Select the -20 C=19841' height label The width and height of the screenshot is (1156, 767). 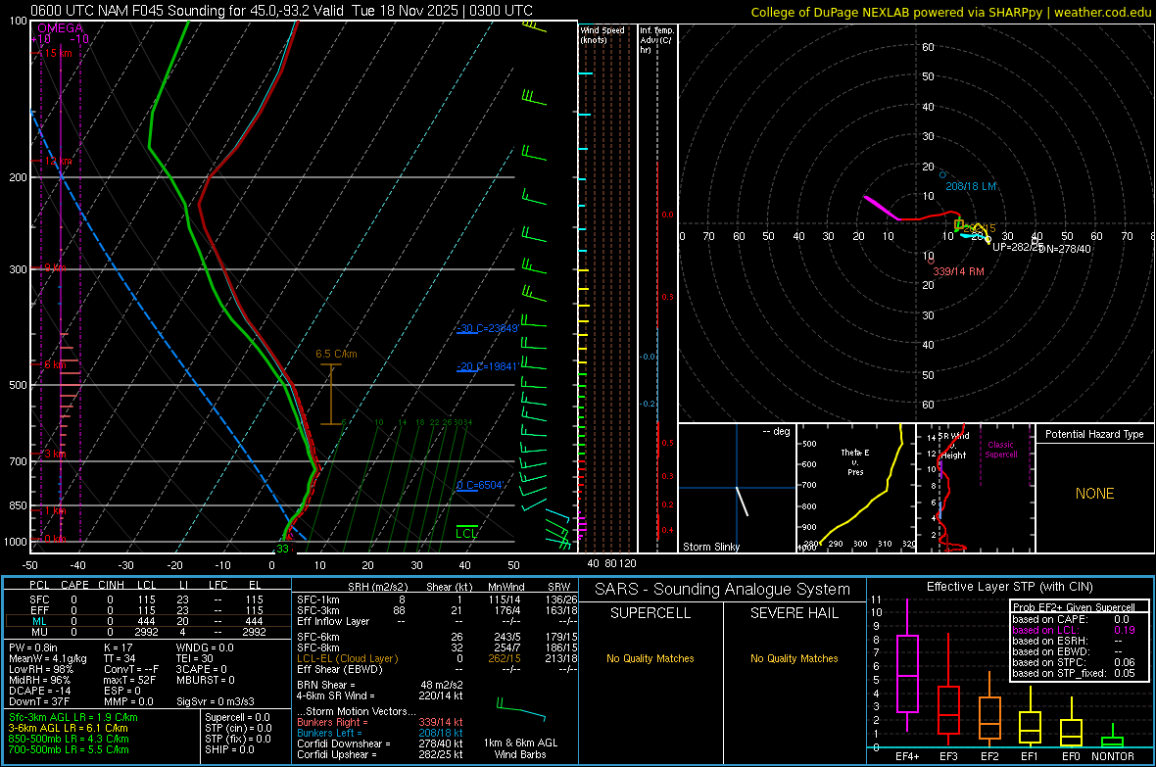point(487,366)
